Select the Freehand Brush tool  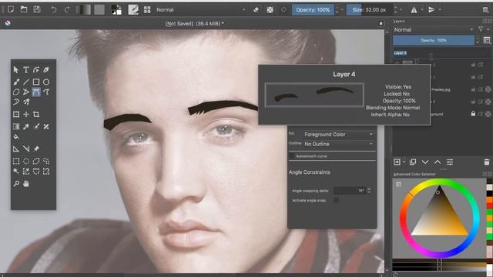point(16,82)
